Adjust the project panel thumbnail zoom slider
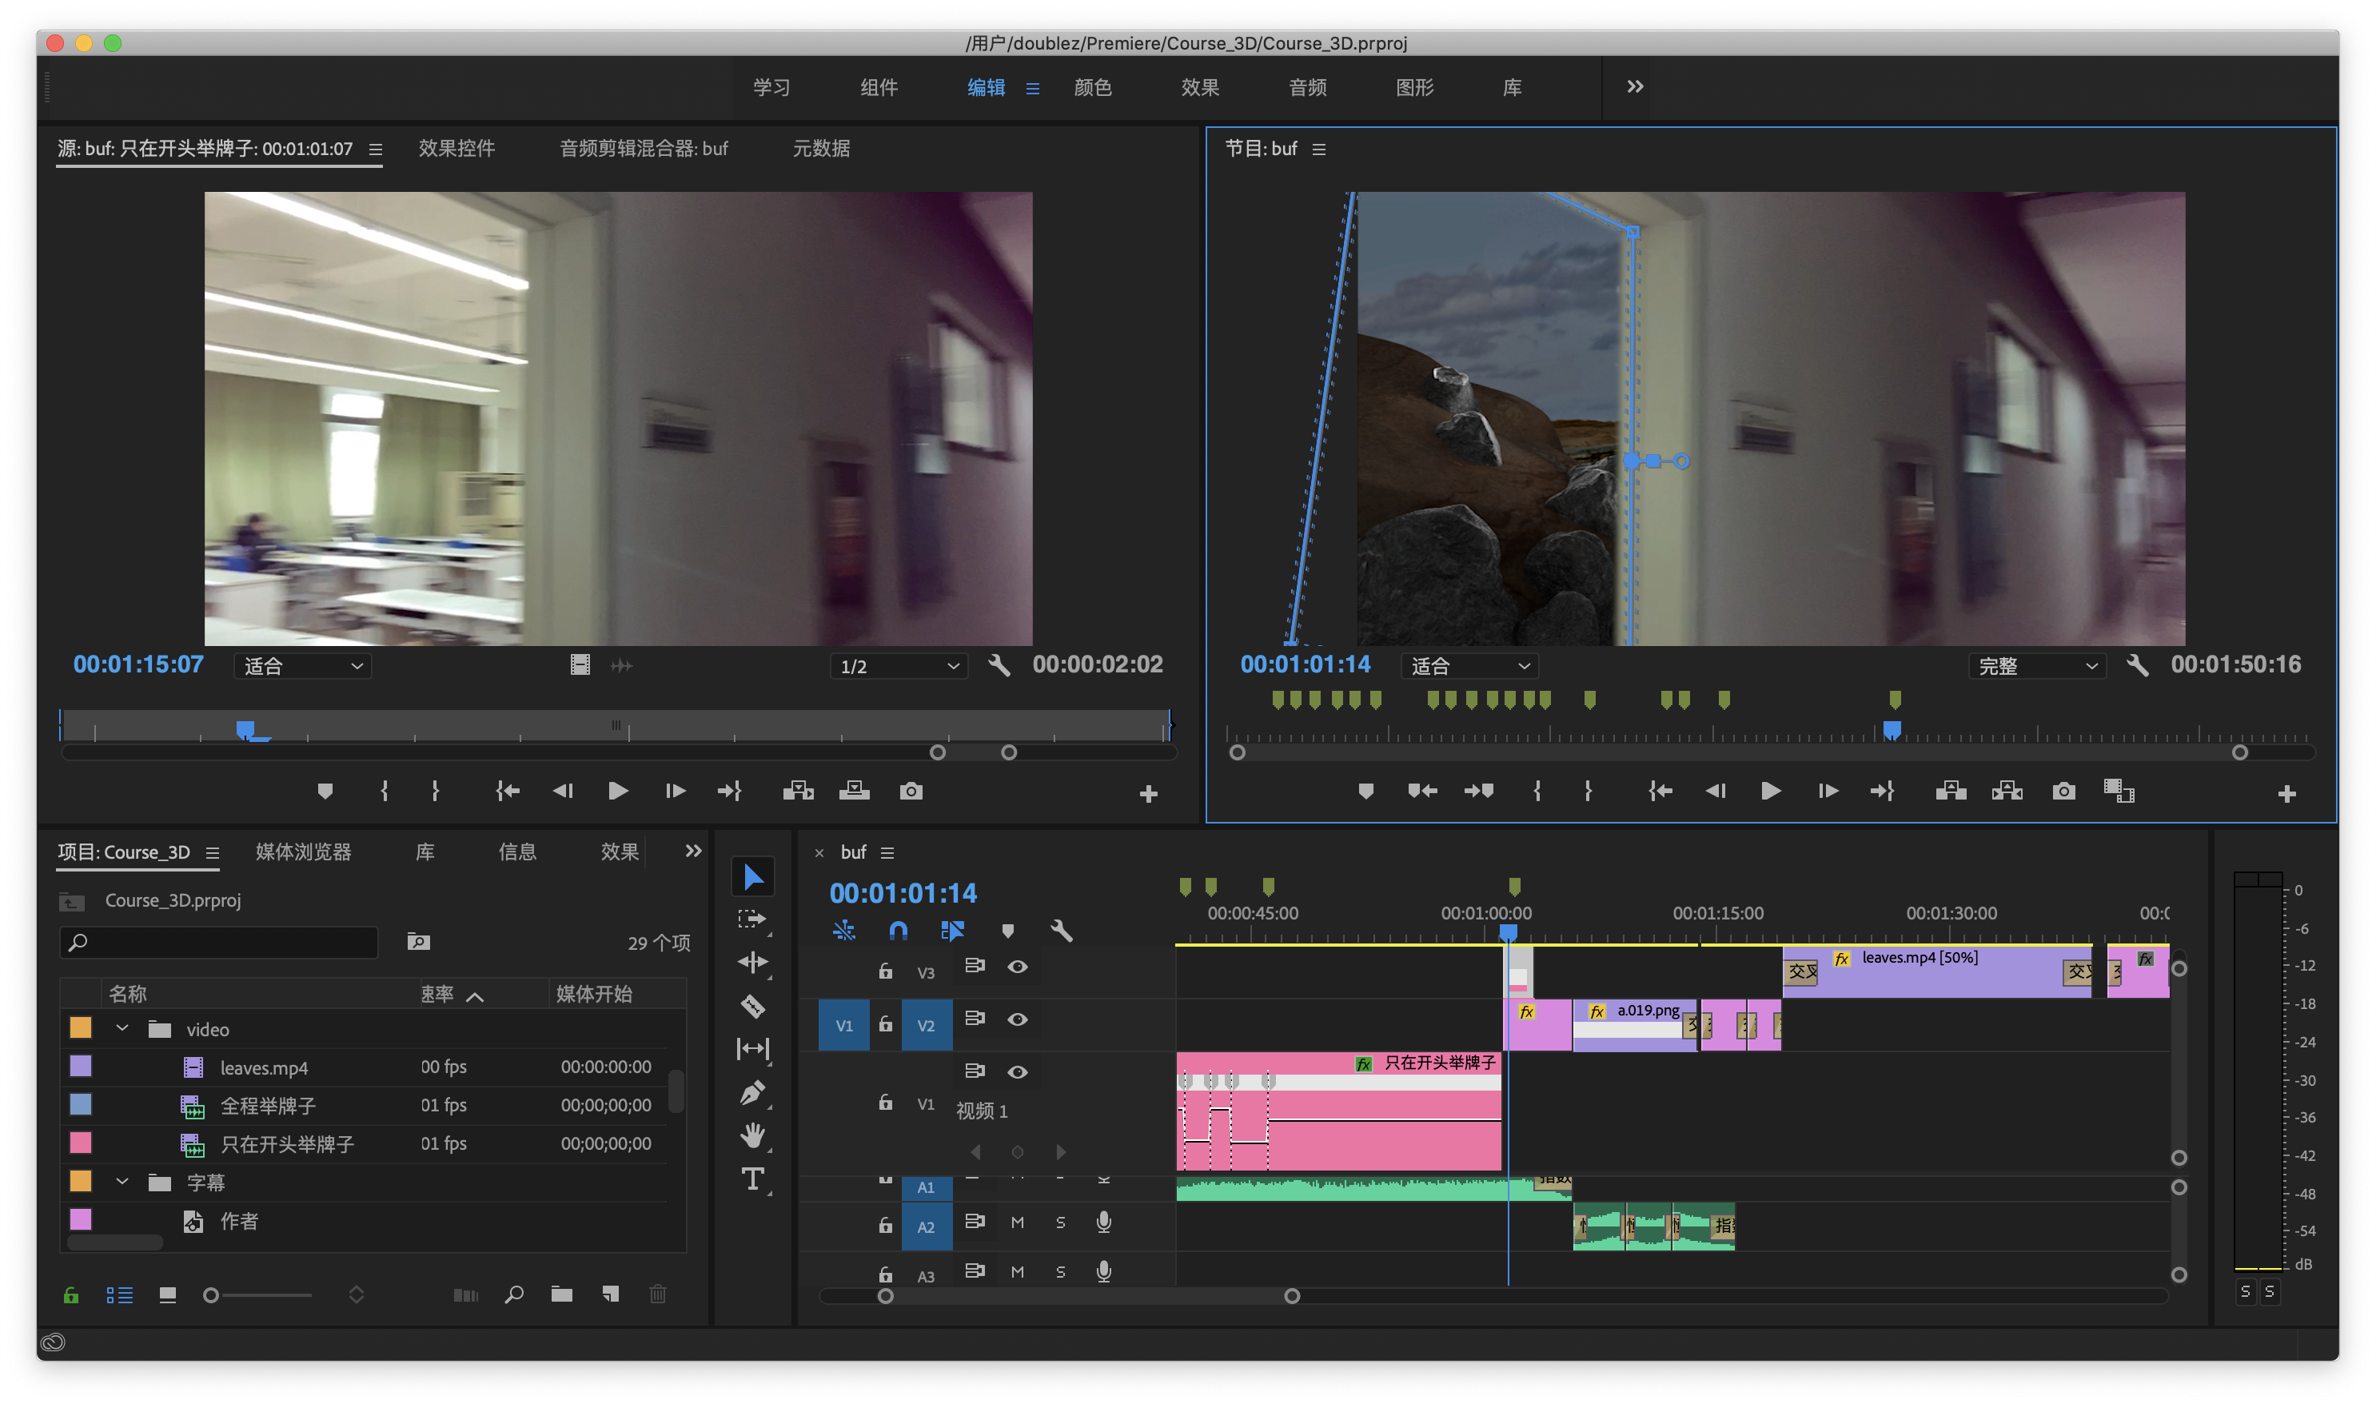 (212, 1295)
